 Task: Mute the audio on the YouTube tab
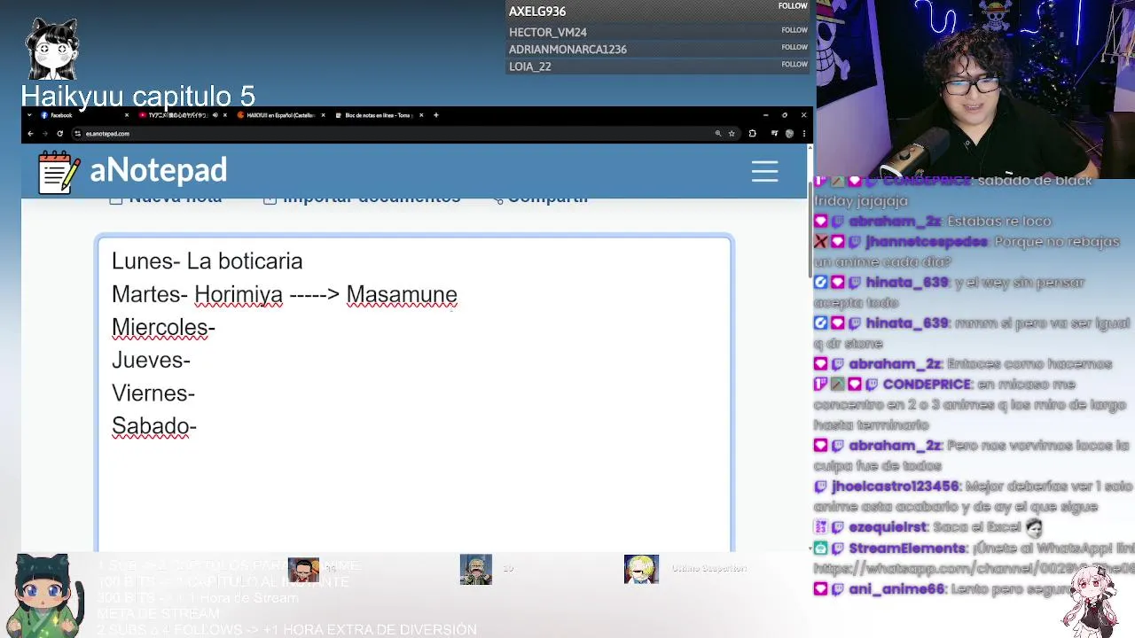click(x=215, y=115)
